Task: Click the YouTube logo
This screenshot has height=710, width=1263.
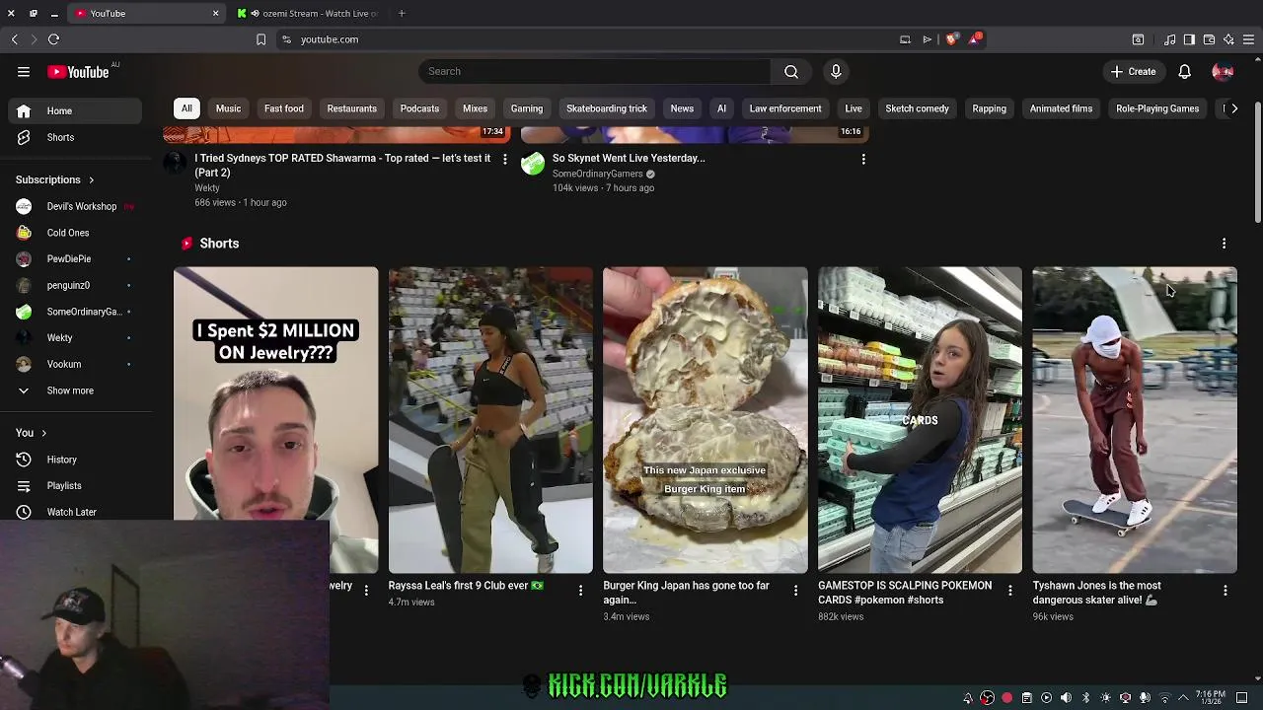Action: (78, 72)
